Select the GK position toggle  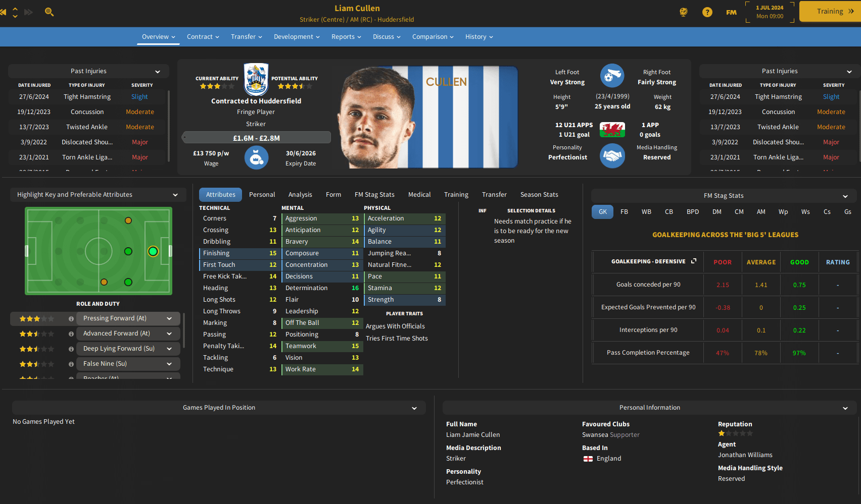603,212
